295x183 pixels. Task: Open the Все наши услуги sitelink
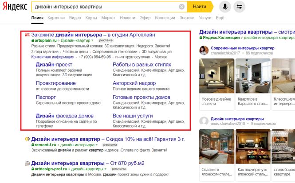[133, 116]
